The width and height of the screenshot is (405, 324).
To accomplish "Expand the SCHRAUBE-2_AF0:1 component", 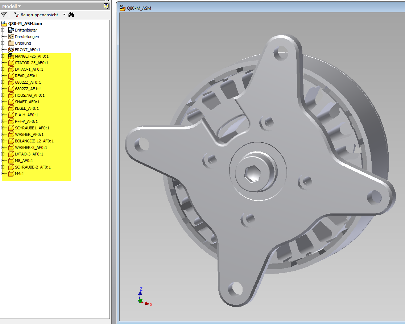I will [x=3, y=167].
